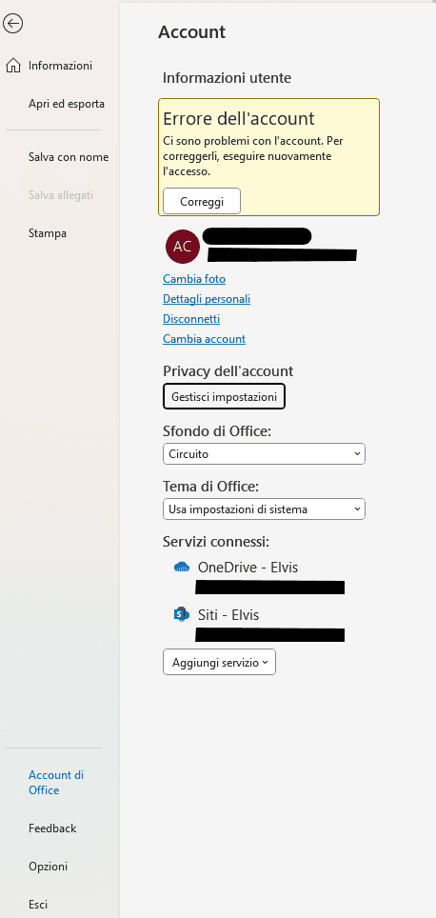
Task: Select Account di Office
Action: [x=56, y=782]
